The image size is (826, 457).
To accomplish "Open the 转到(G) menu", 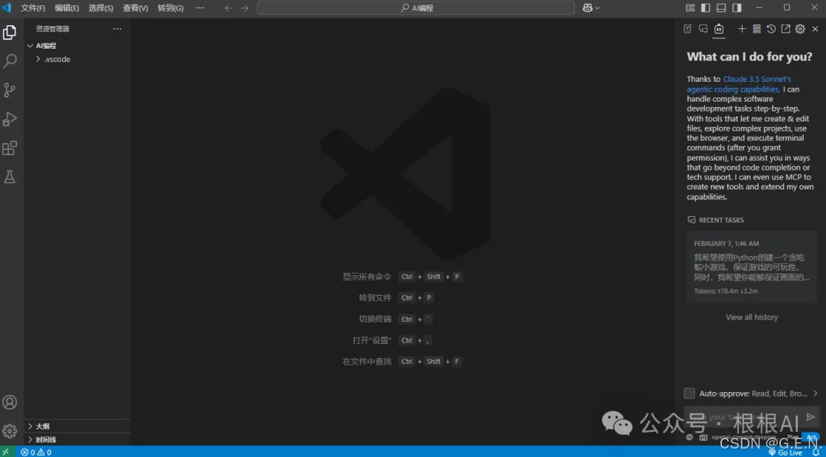I will click(x=171, y=8).
